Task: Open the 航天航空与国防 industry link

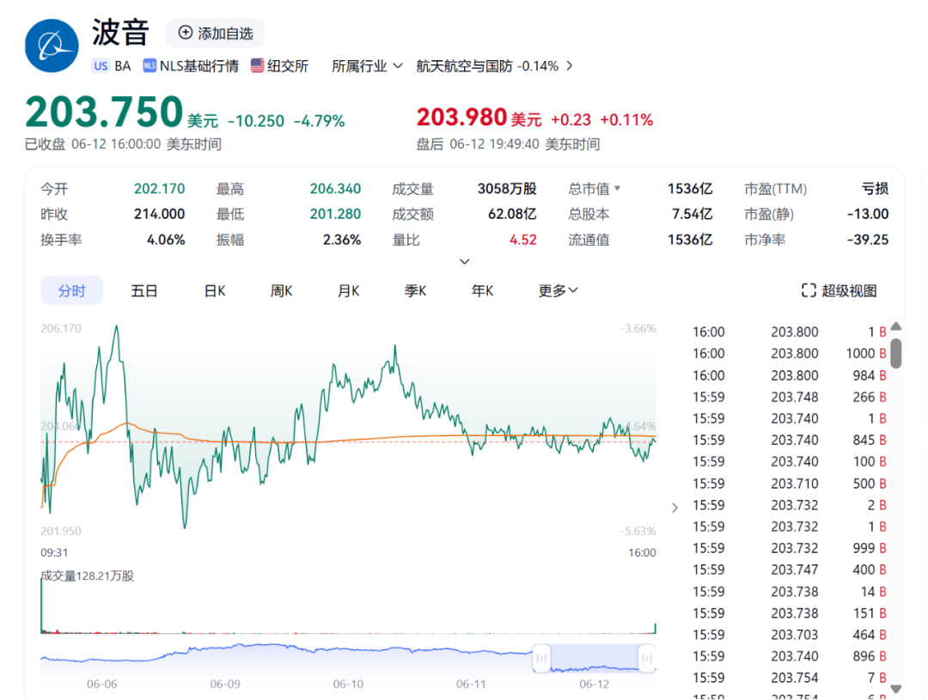Action: [464, 65]
